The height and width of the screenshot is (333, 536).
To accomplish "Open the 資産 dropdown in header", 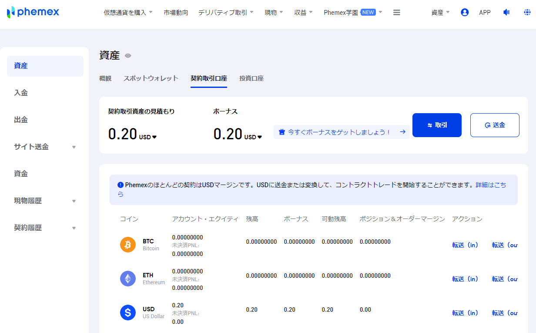I will (440, 13).
